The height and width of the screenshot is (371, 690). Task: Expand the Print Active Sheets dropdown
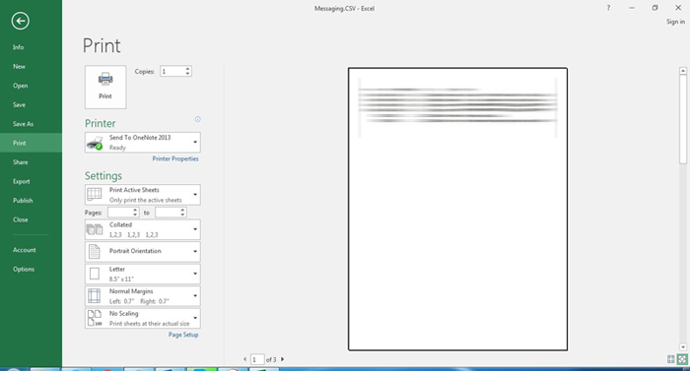pos(143,195)
